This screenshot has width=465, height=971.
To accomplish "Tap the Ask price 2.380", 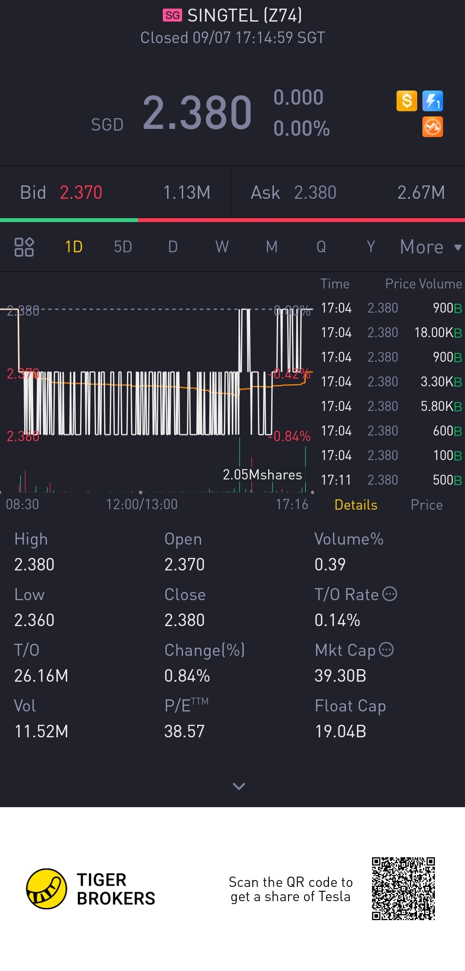I will tap(315, 193).
